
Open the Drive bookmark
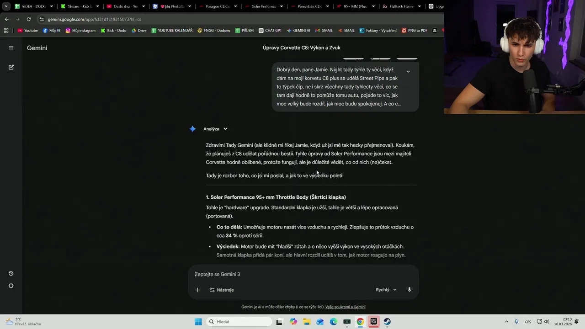tap(139, 31)
